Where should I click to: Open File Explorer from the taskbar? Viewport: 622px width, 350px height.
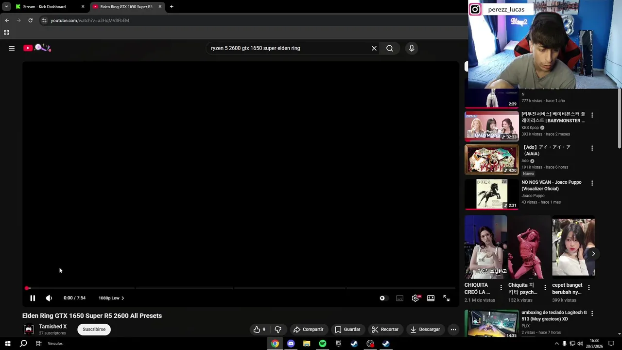(307, 344)
